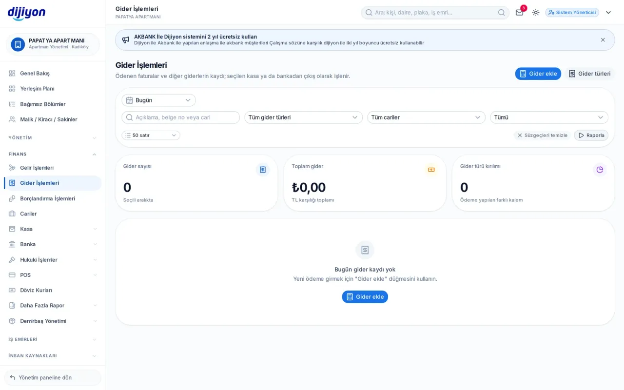The height and width of the screenshot is (390, 624).
Task: Click the megaphone icon in the banner
Action: [x=125, y=40]
